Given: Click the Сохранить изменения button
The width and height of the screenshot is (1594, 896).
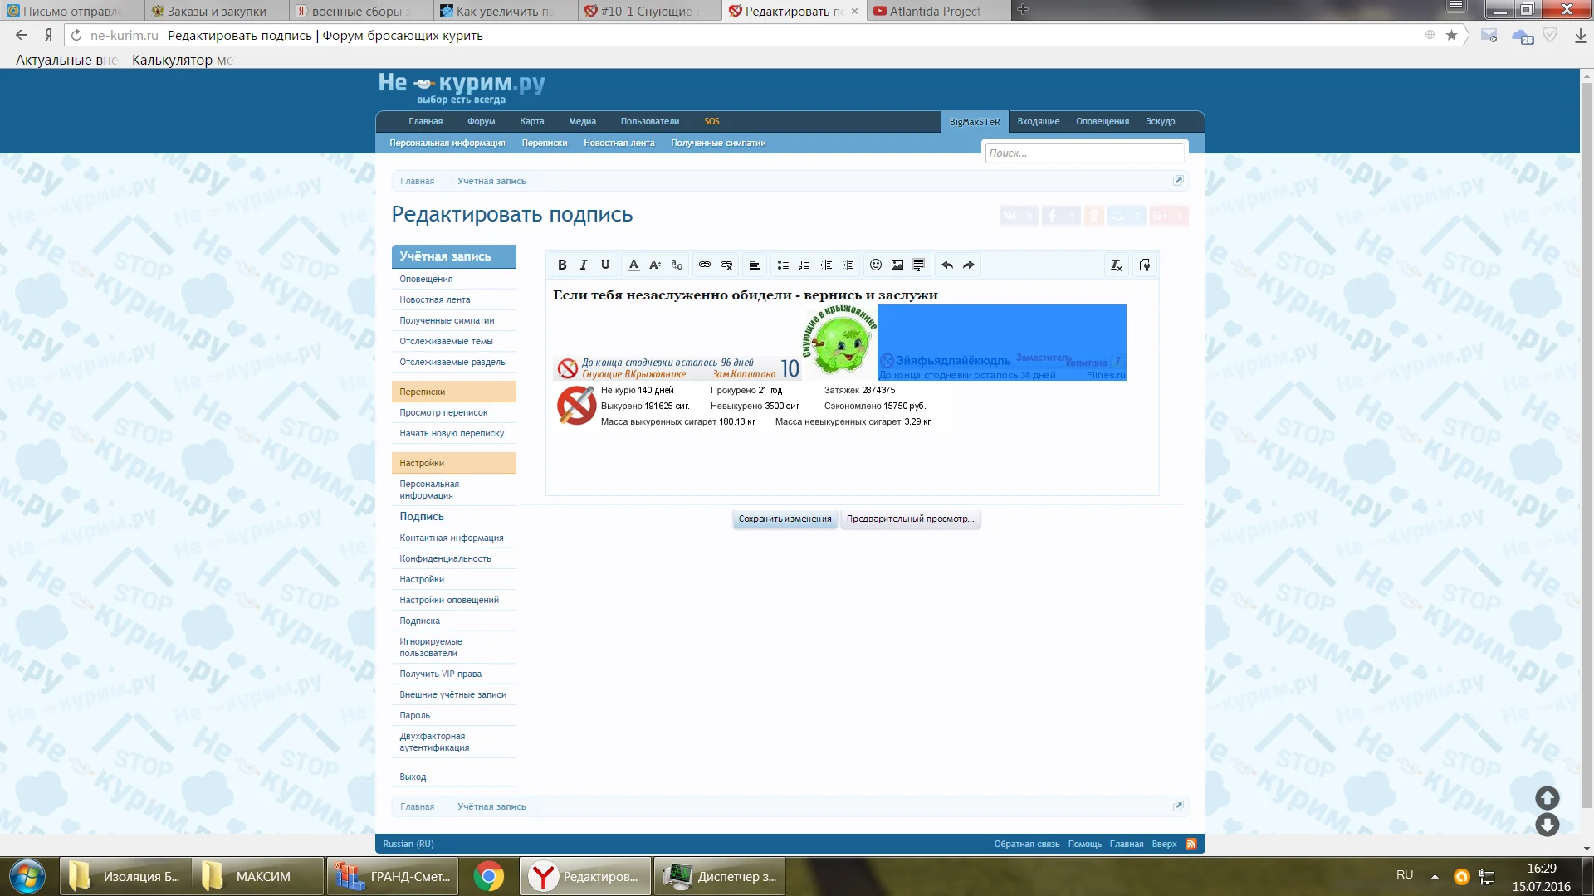Looking at the screenshot, I should [x=785, y=519].
